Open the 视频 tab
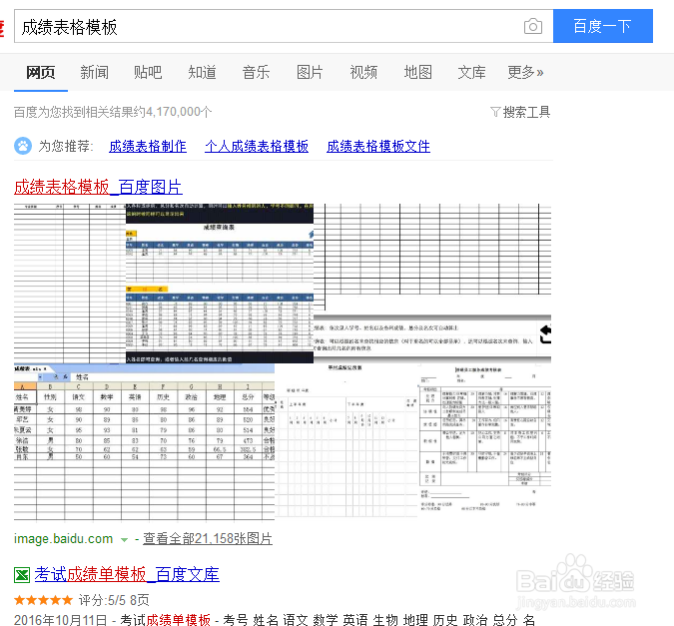Viewport: 674px width, 626px height. (x=363, y=72)
